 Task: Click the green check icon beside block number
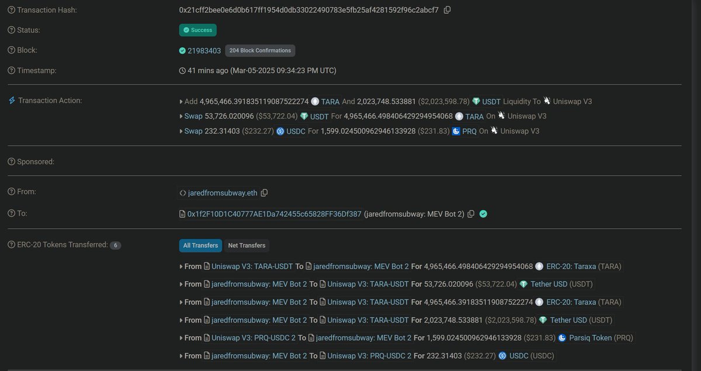182,51
